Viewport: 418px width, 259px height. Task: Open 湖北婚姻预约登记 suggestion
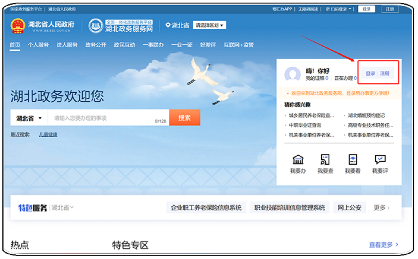366,115
